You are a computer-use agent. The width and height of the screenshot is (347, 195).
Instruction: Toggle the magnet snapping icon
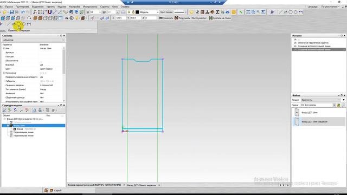tap(49, 12)
